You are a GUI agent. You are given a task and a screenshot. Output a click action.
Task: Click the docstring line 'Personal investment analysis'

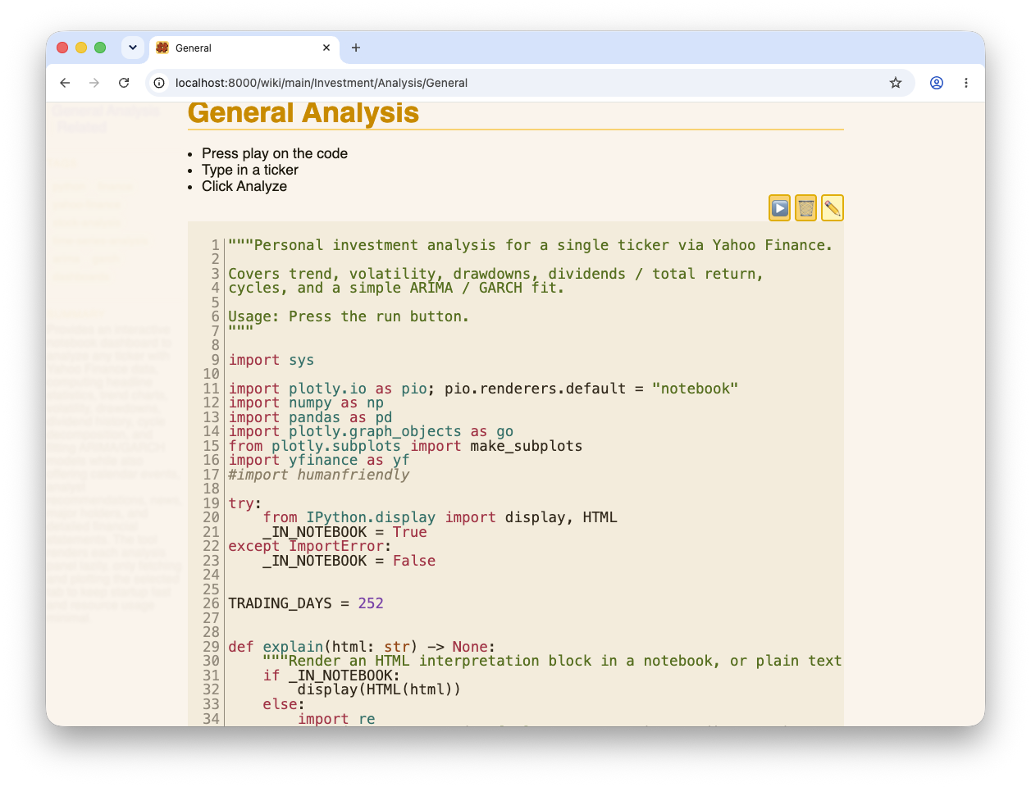(x=530, y=245)
